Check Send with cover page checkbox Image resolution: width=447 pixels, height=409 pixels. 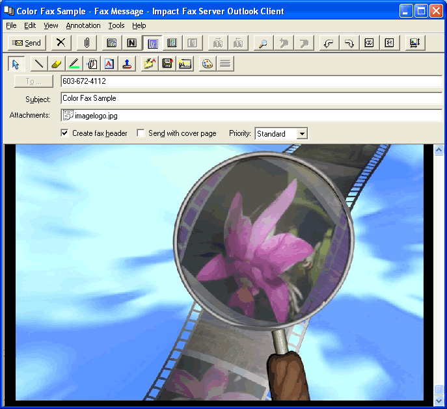[141, 133]
